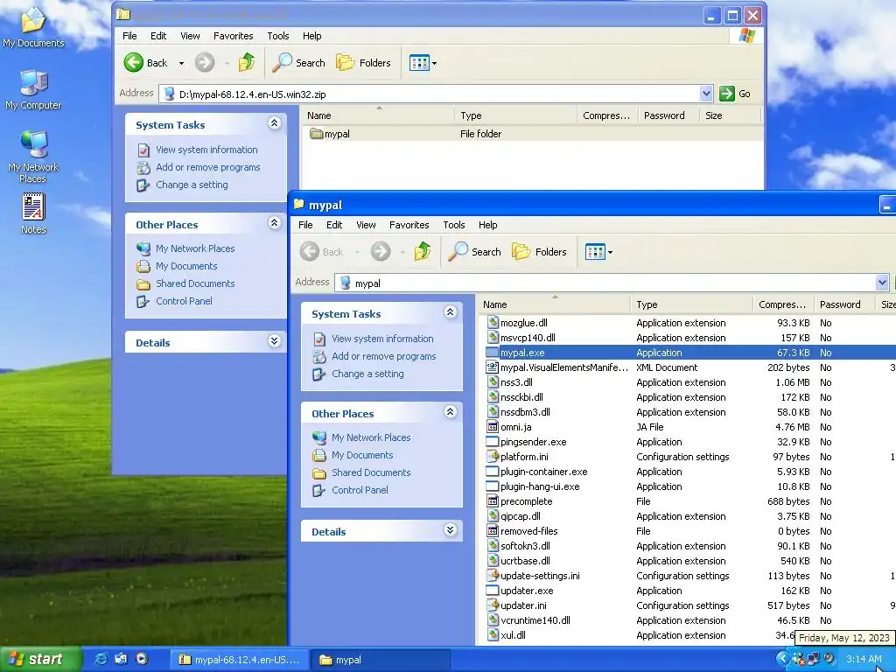Viewport: 896px width, 672px height.
Task: Select platform.ini file icon
Action: tap(493, 456)
